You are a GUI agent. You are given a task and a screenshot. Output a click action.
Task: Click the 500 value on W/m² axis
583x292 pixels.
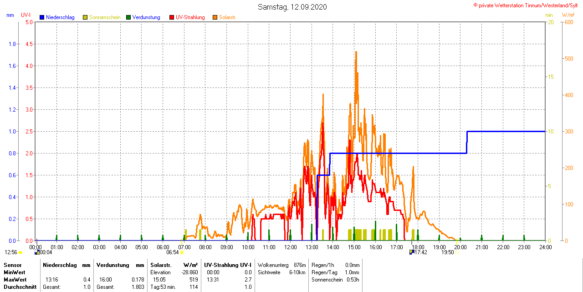point(569,59)
